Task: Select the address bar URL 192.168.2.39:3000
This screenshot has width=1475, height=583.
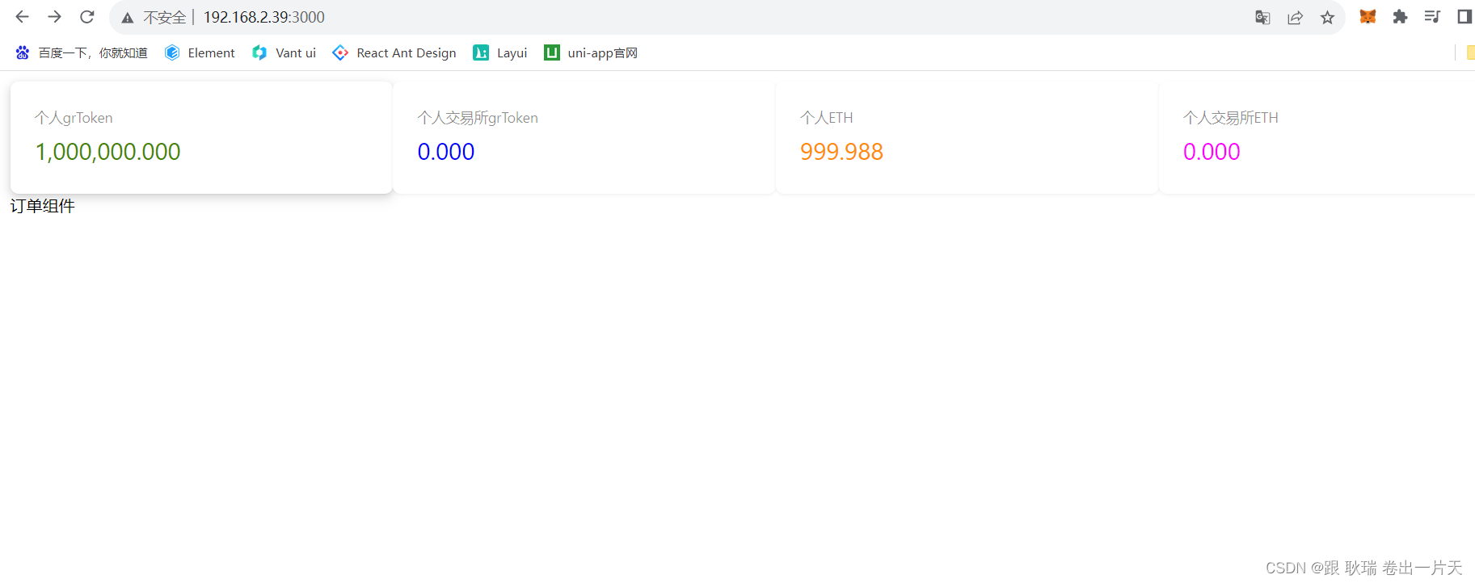Action: pos(264,17)
